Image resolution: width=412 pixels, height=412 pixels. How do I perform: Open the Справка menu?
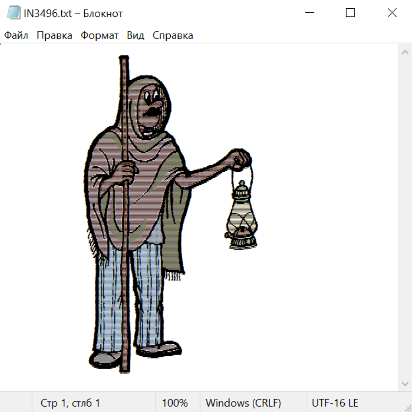click(x=173, y=36)
